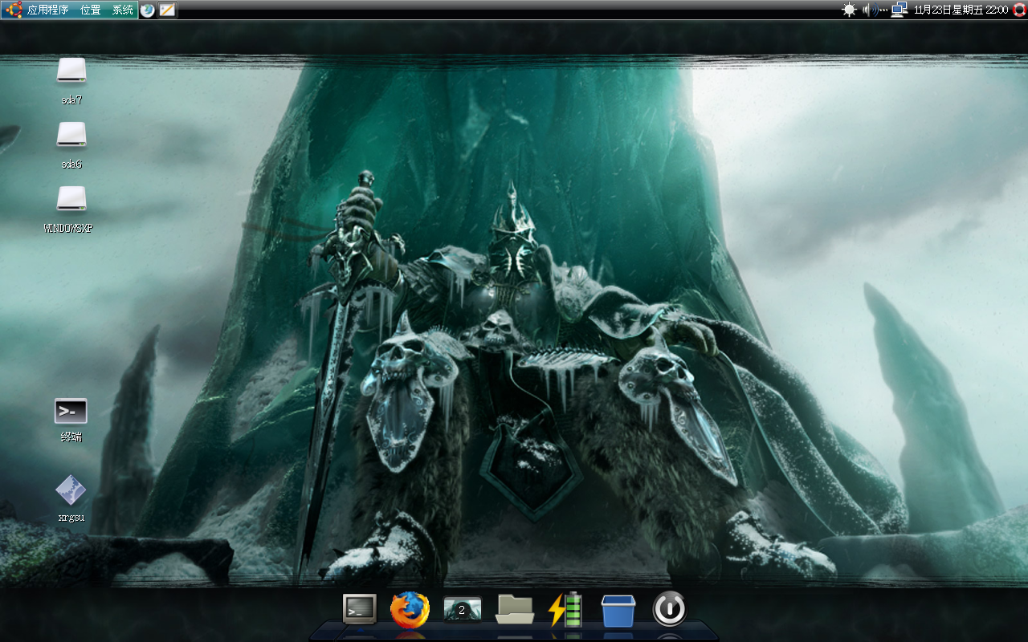The image size is (1028, 642).
Task: Select the WINDOWSXP drive icon on desktop
Action: 71,198
